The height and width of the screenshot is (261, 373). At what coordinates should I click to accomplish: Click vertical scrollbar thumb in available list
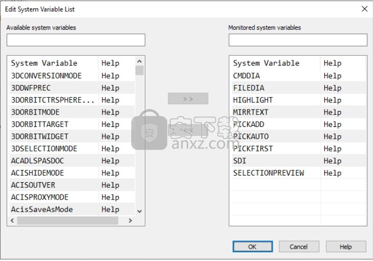coord(140,70)
